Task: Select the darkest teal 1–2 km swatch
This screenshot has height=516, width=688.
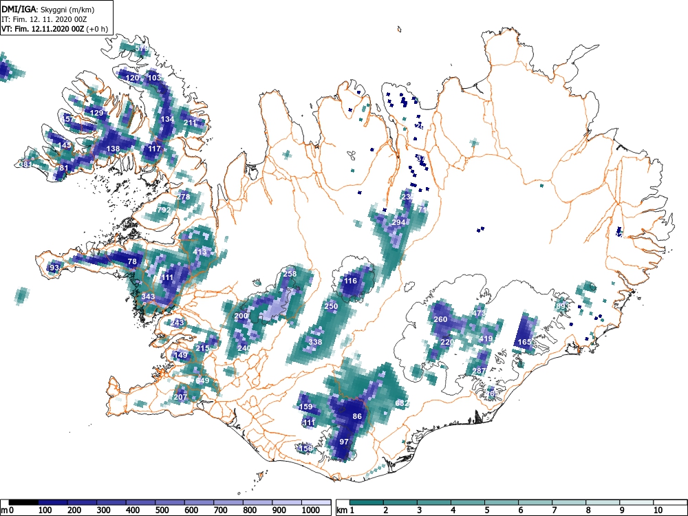Action: [367, 502]
